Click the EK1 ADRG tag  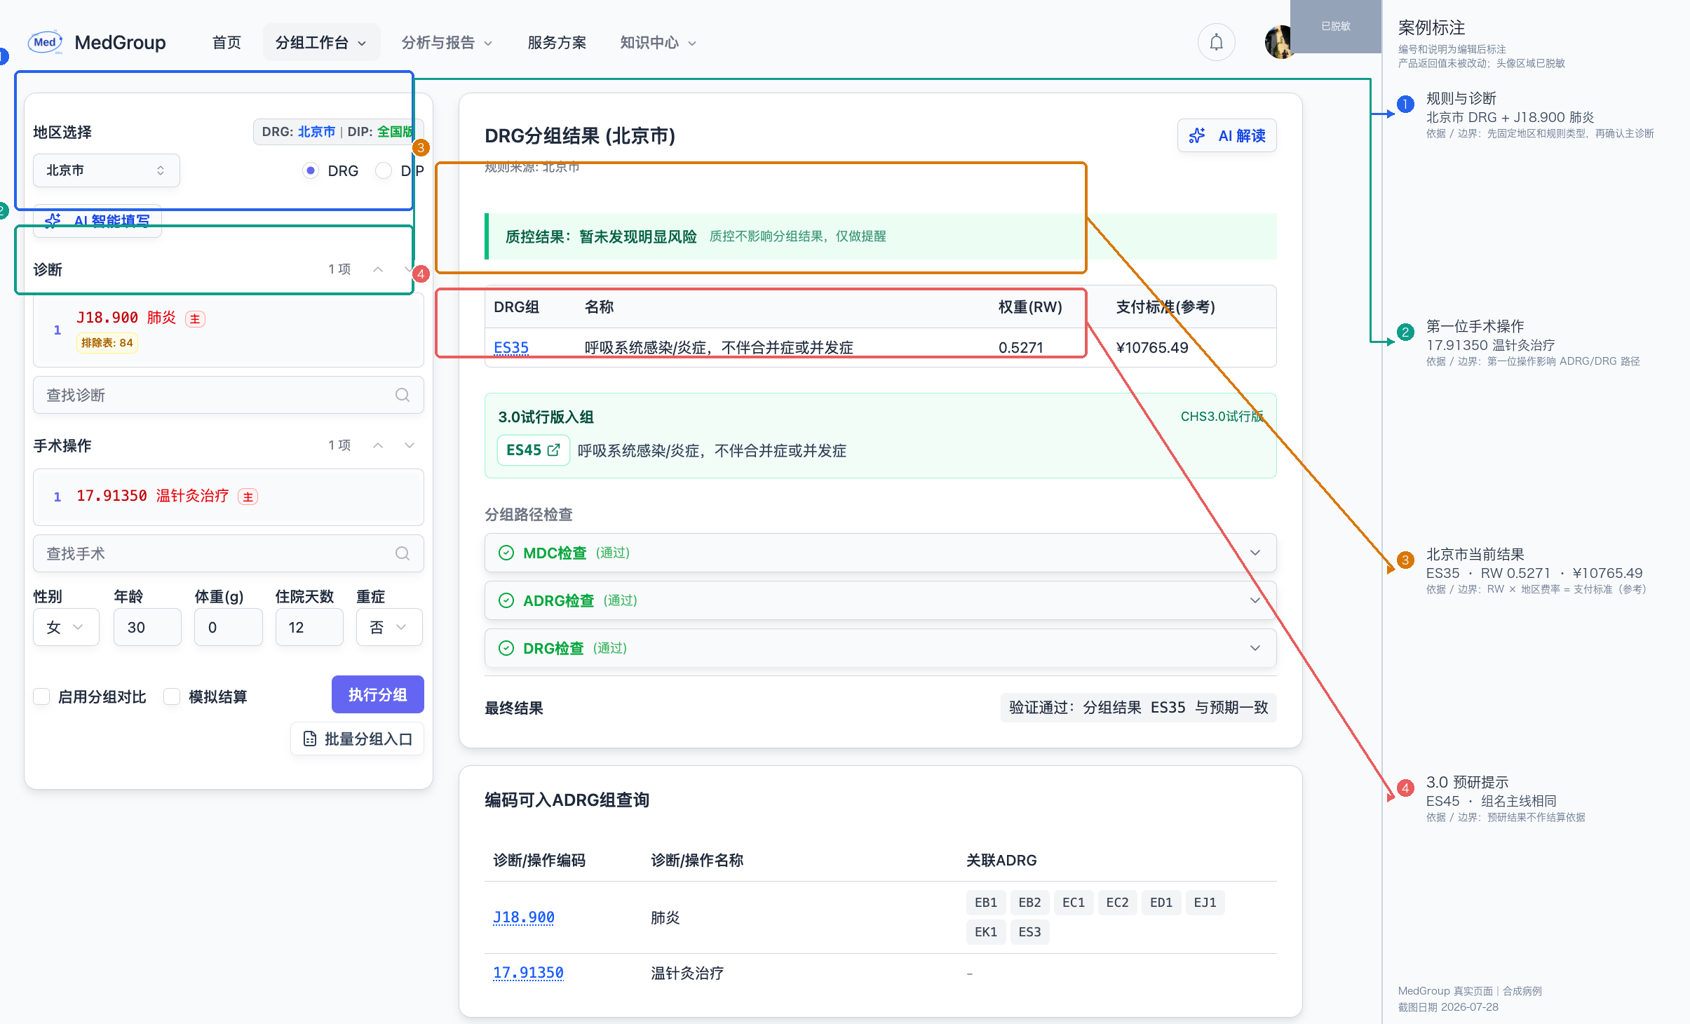pyautogui.click(x=986, y=932)
